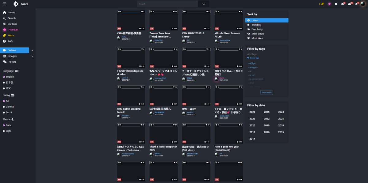Filter by date 2026
The image size is (368, 183).
coord(252,112)
